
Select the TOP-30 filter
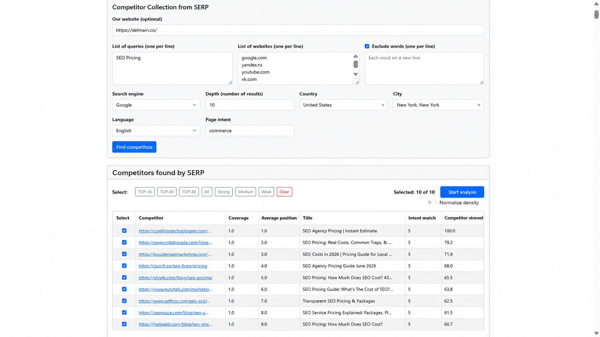click(x=189, y=192)
